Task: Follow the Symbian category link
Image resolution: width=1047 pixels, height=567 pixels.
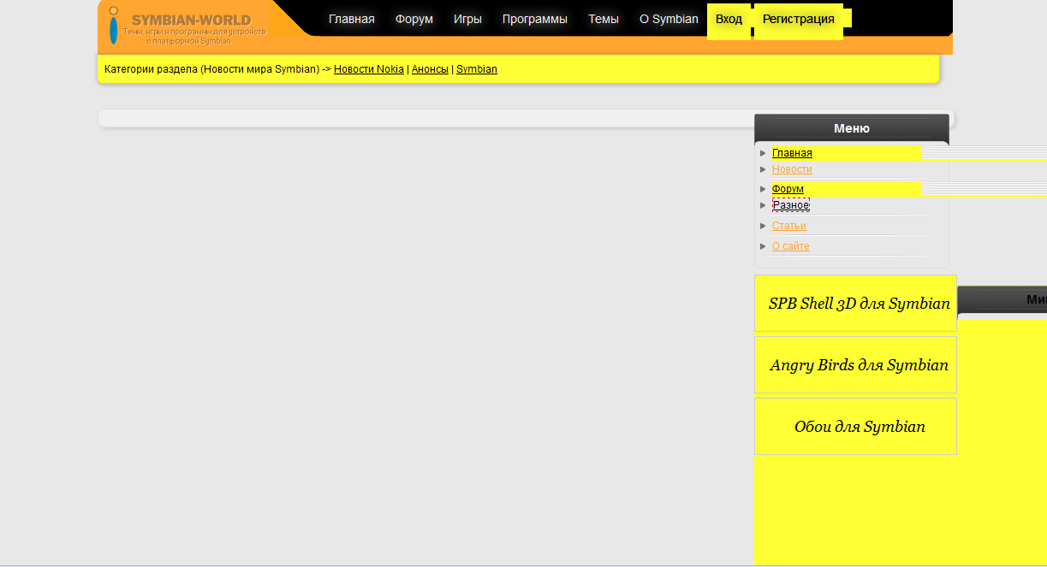Action: 476,69
